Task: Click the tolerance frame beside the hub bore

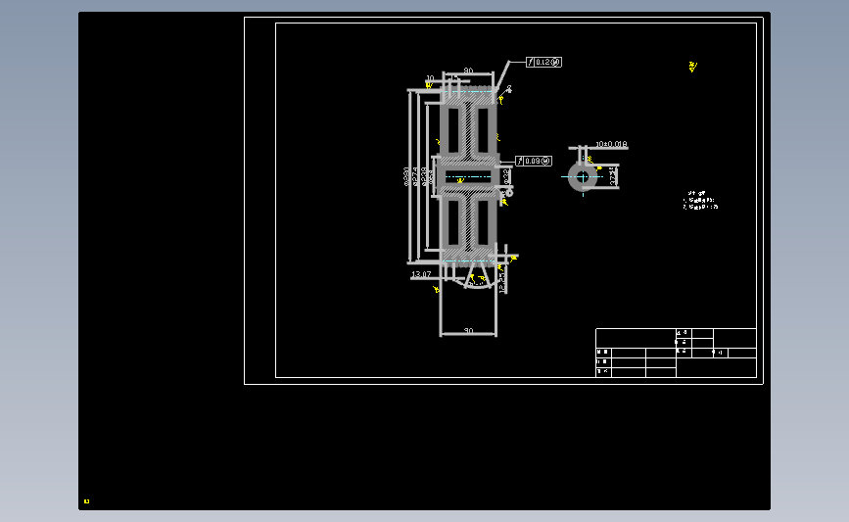Action: pyautogui.click(x=534, y=161)
